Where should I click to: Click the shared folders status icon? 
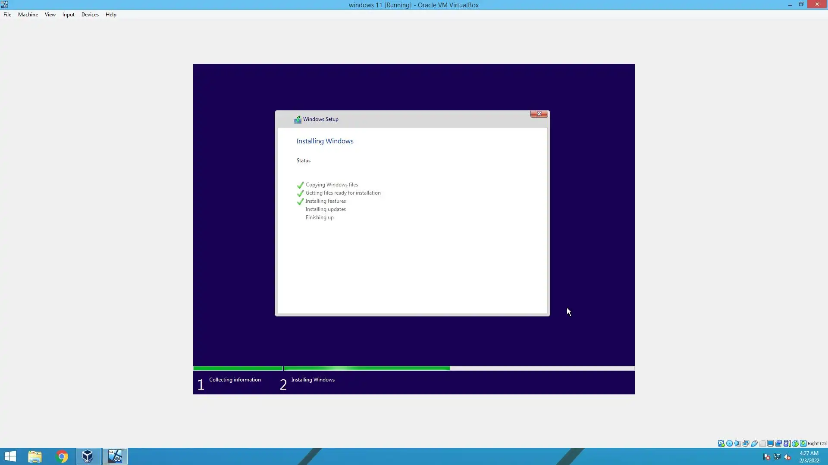pyautogui.click(x=762, y=443)
